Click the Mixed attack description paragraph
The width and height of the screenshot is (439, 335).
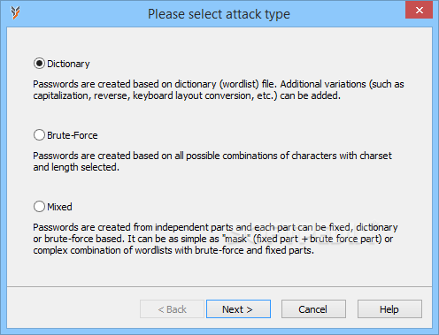pyautogui.click(x=215, y=239)
